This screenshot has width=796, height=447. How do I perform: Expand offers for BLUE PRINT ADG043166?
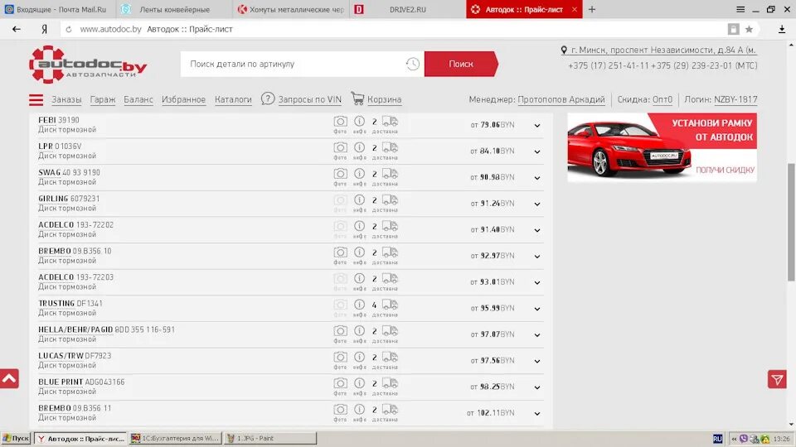pyautogui.click(x=537, y=387)
